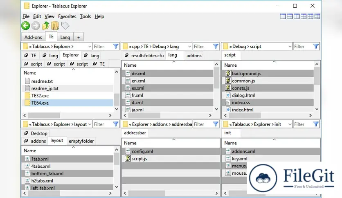This screenshot has height=198, width=342.
Task: Click the de.xml file icon
Action: [x=128, y=74]
